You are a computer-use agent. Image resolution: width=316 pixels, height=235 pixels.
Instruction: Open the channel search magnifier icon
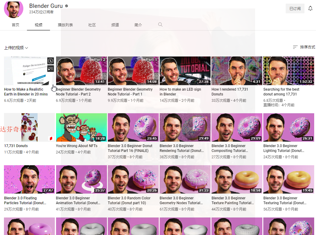[x=160, y=24]
